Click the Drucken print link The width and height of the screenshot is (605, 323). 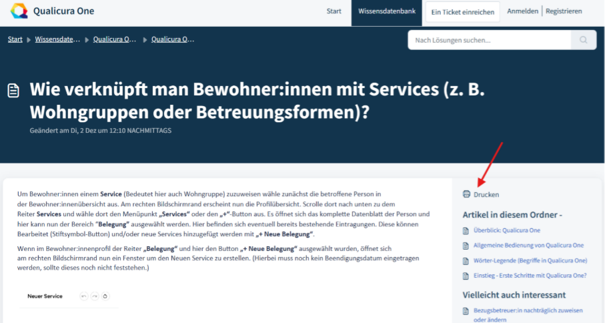coord(486,194)
